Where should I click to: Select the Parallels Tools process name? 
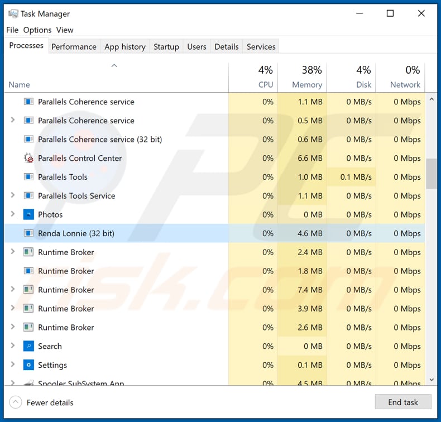point(63,177)
